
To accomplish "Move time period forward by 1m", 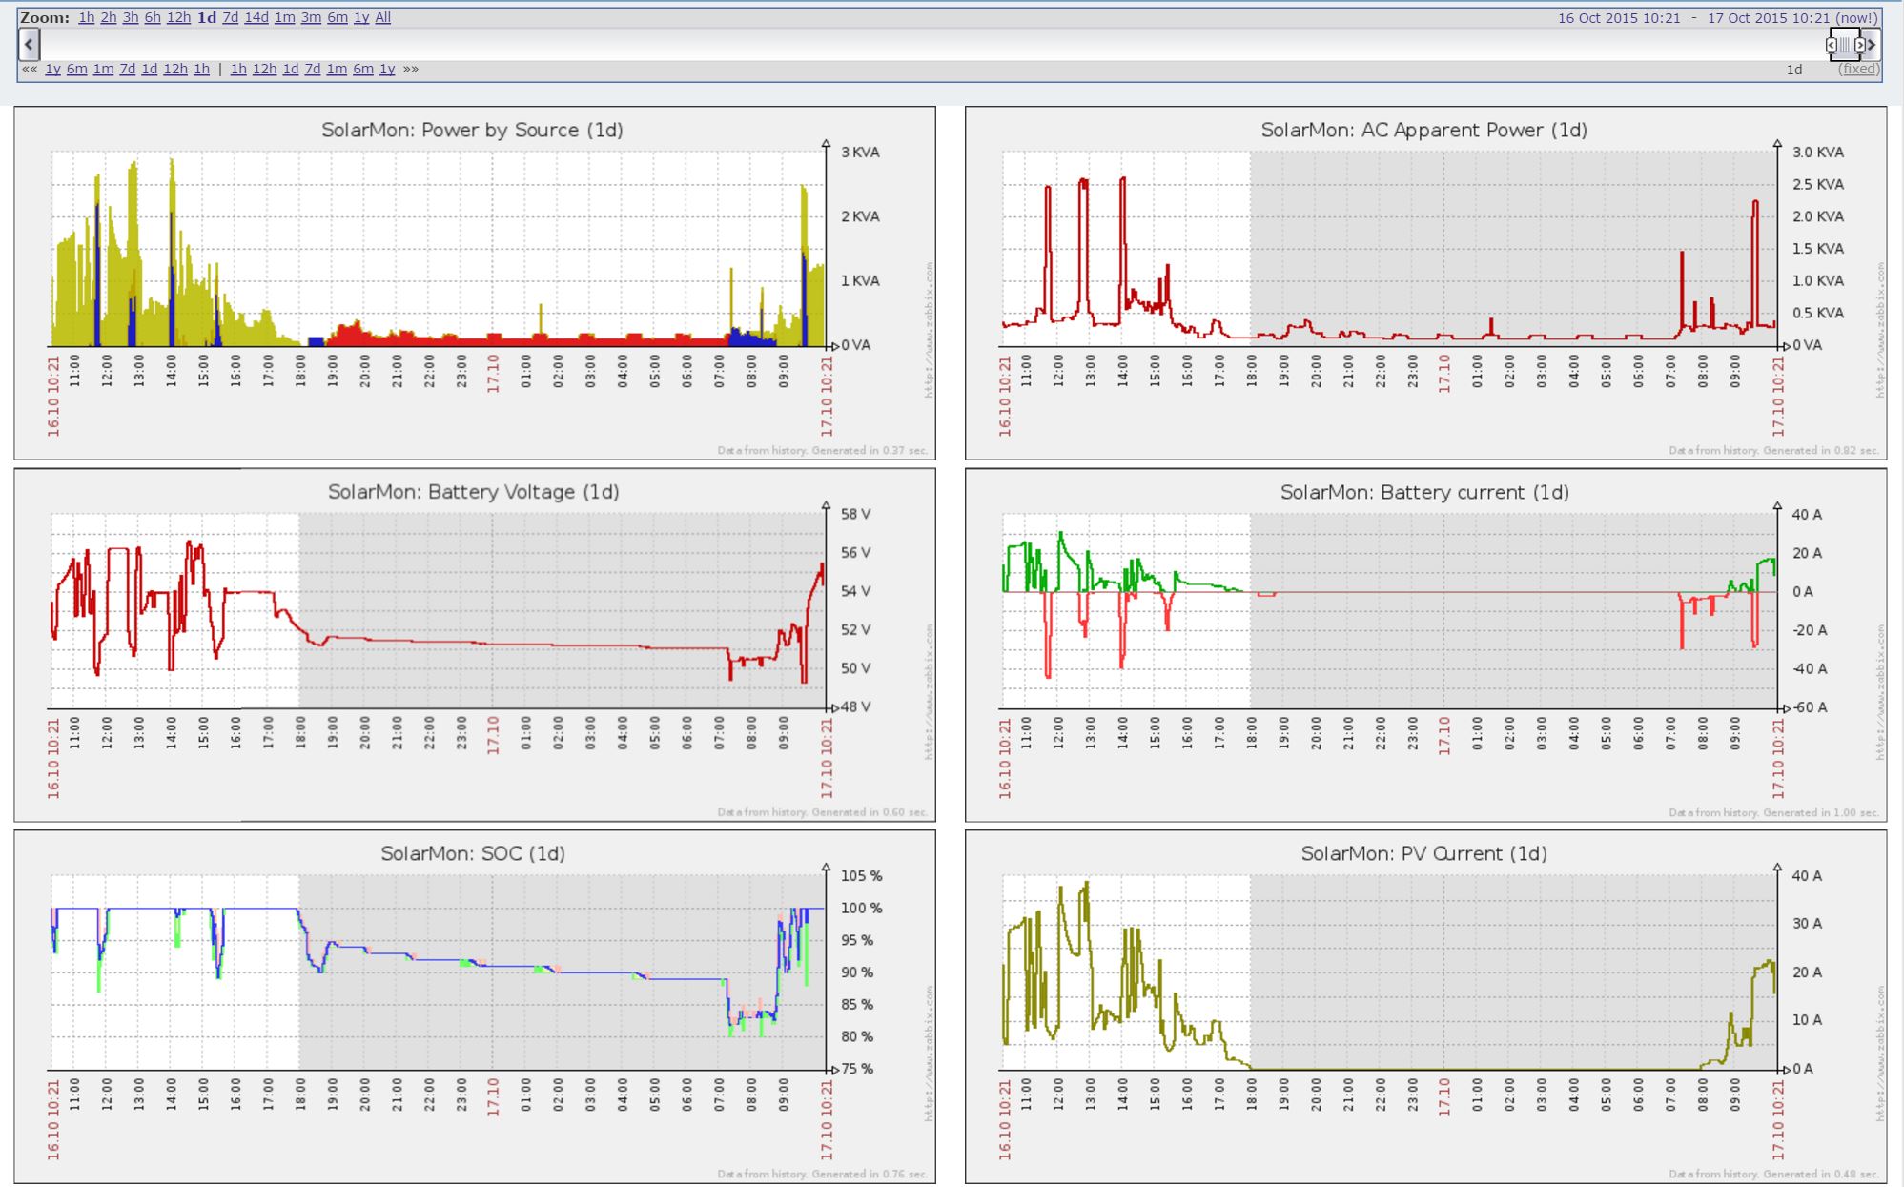I will pos(337,69).
